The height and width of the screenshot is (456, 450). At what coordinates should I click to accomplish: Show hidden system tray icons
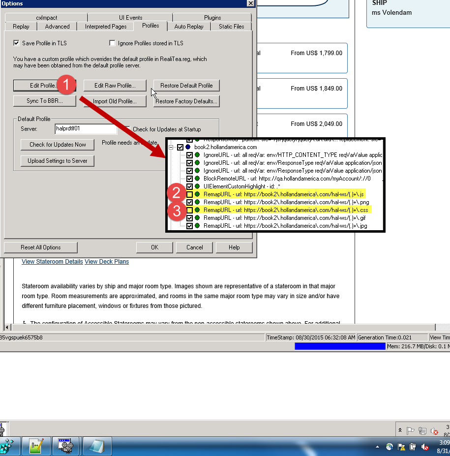tap(378, 447)
